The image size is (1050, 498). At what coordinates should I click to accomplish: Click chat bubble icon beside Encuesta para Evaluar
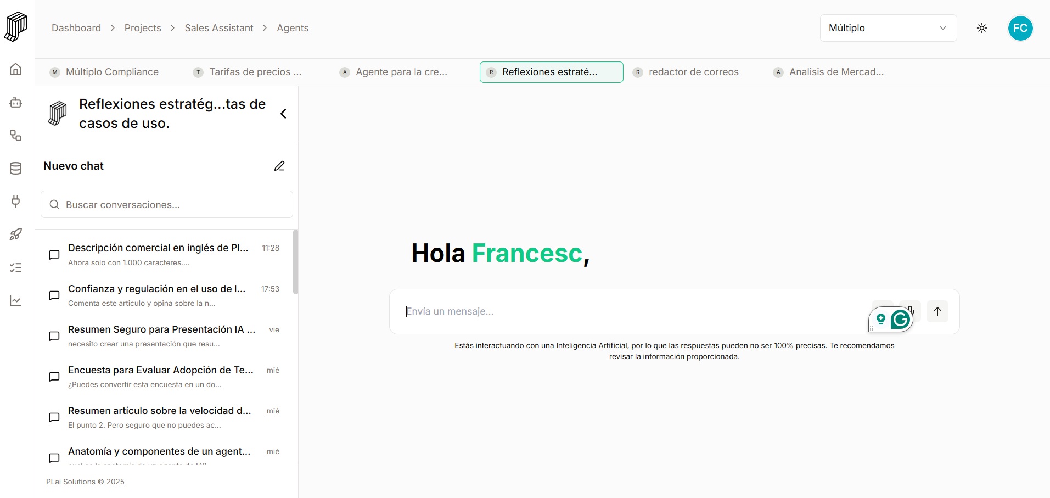coord(54,377)
